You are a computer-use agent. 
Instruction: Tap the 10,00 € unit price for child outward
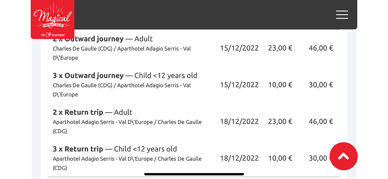[x=280, y=85]
